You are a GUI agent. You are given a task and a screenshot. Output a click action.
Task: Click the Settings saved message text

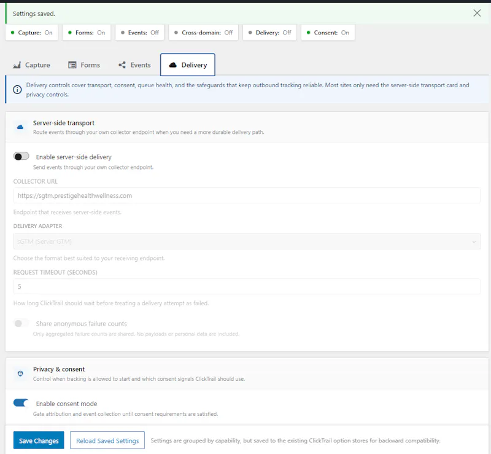34,14
